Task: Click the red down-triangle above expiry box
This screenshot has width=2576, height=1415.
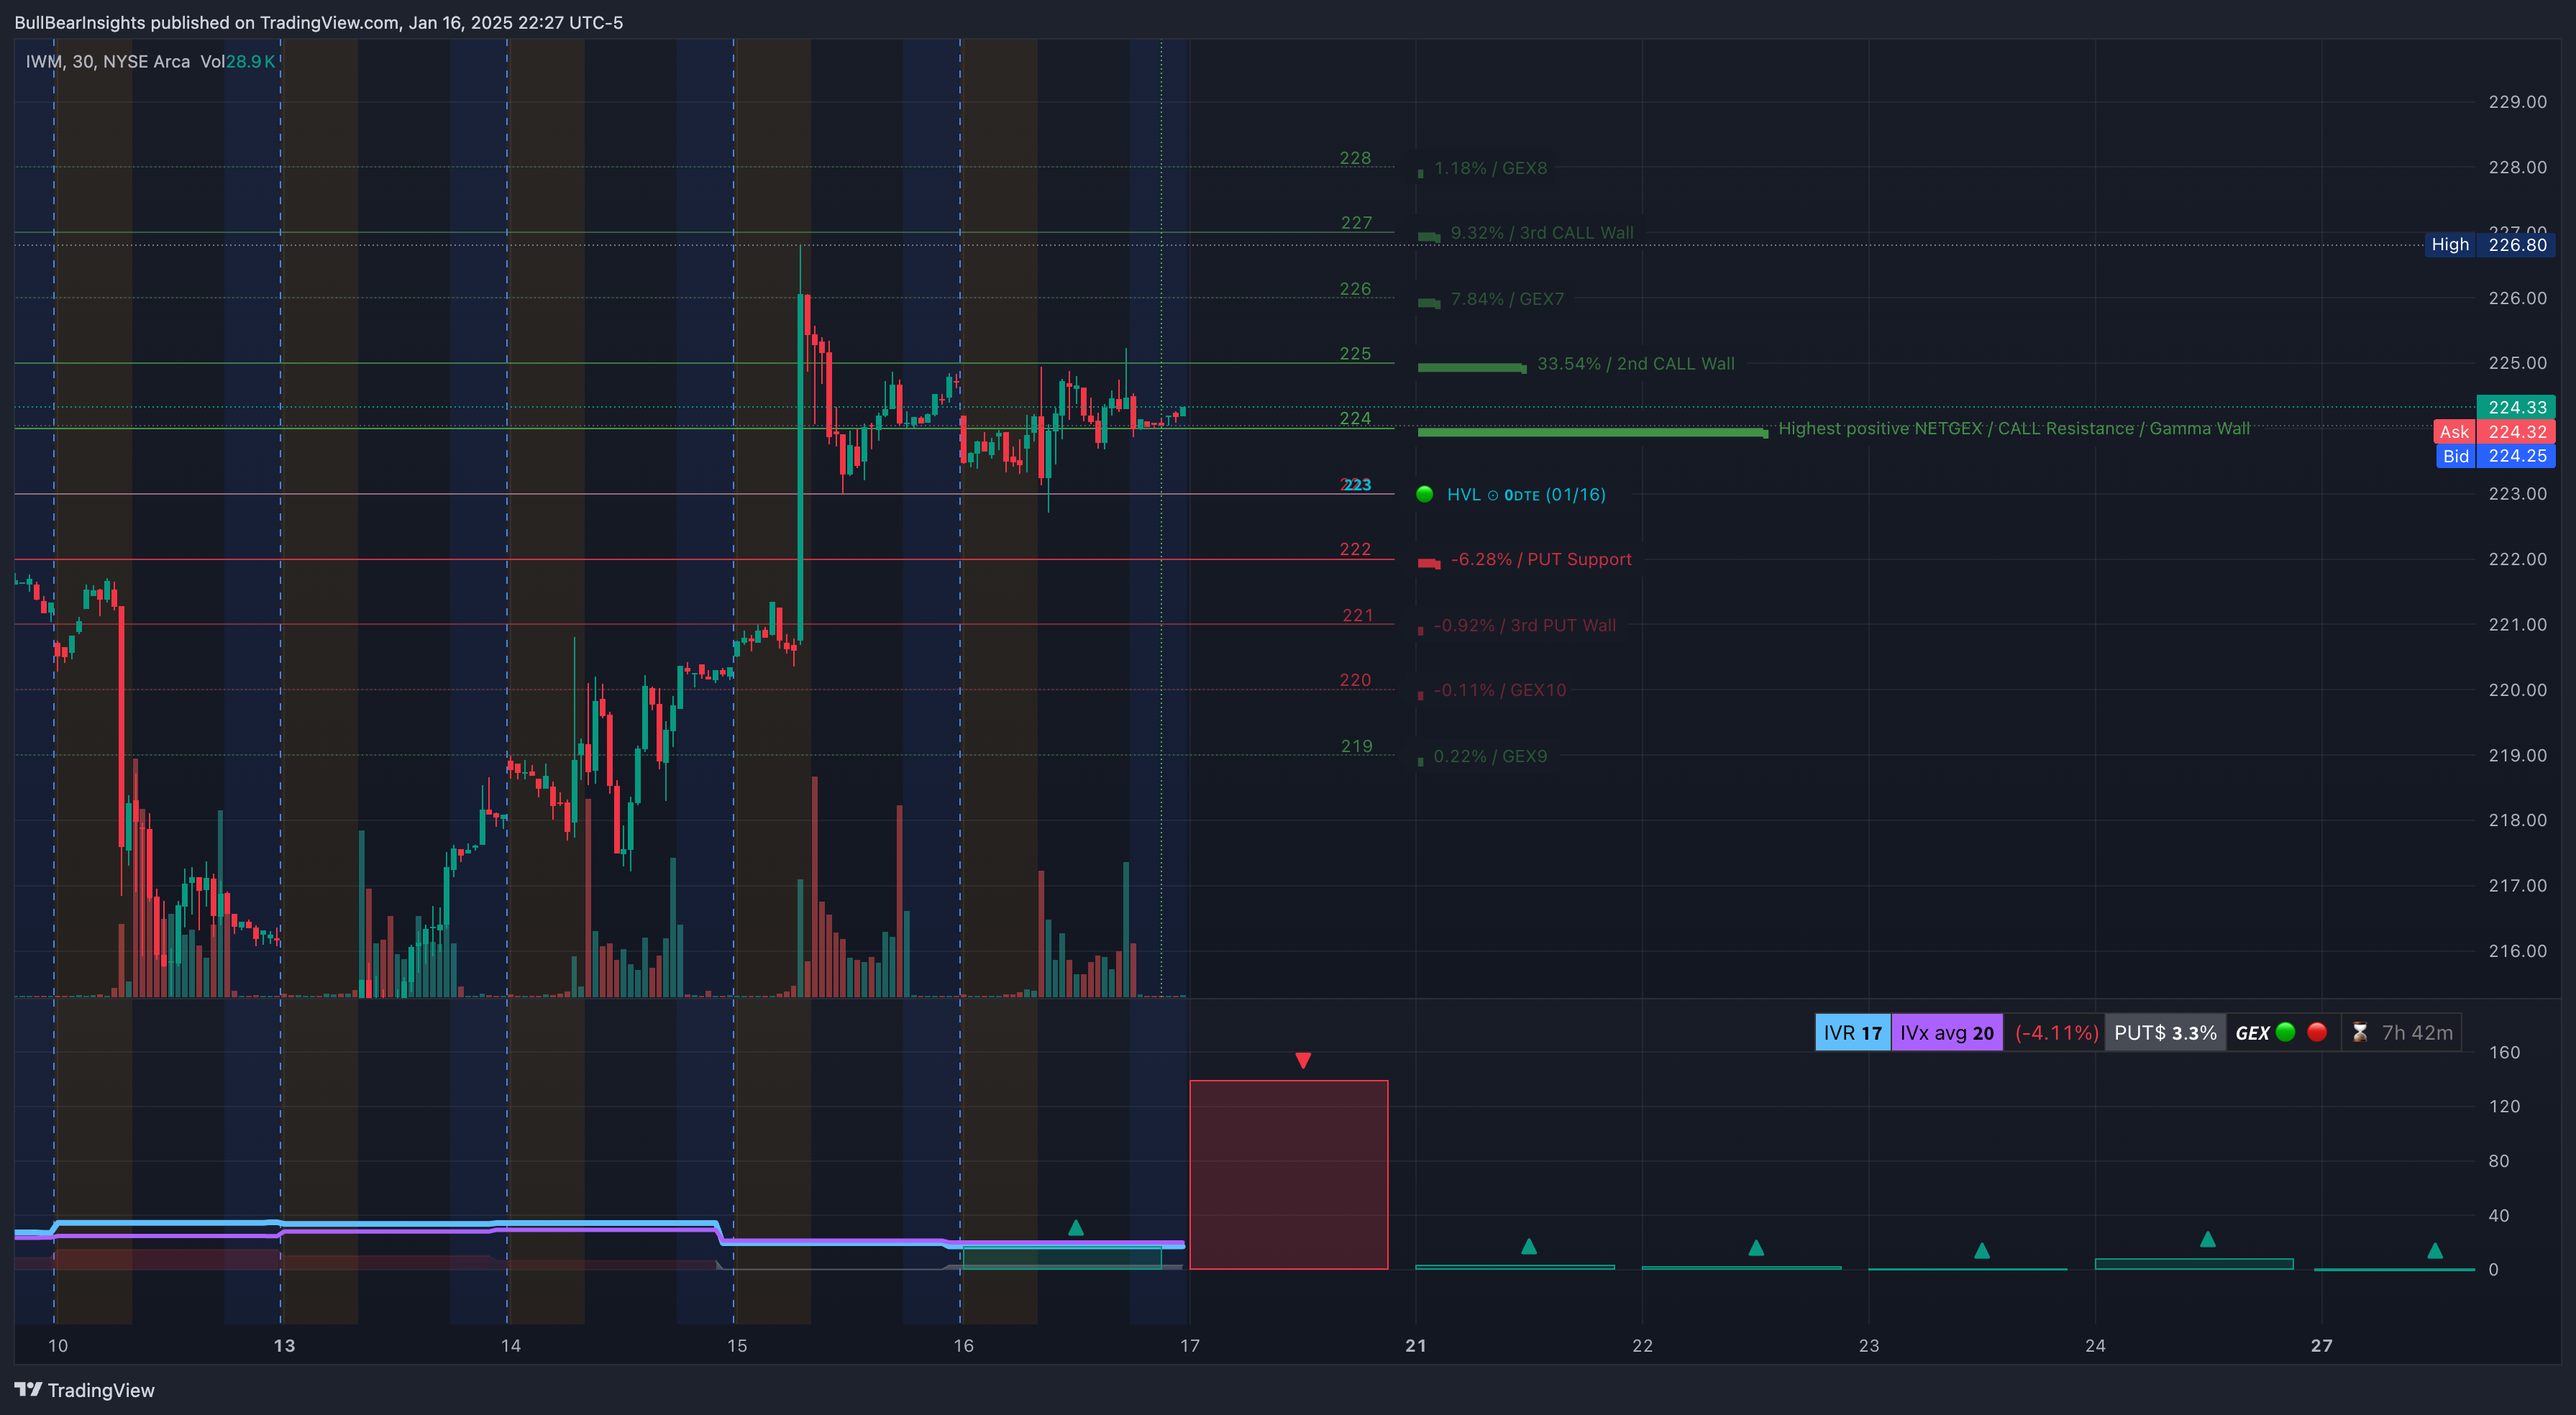Action: coord(1303,1060)
